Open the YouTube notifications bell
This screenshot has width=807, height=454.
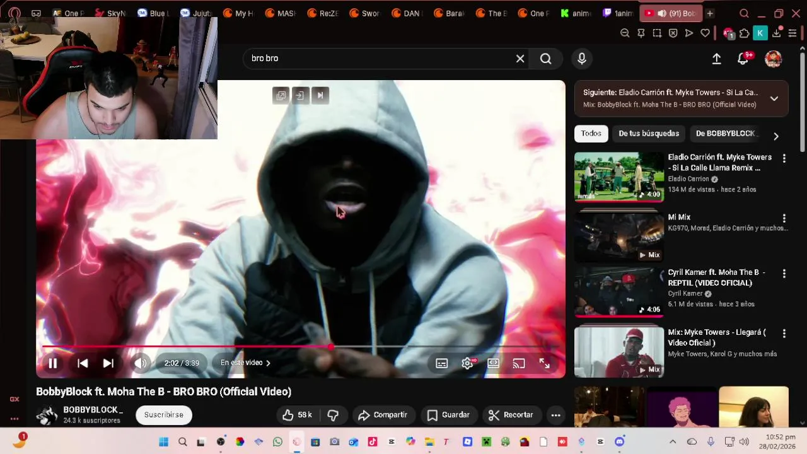(x=743, y=59)
